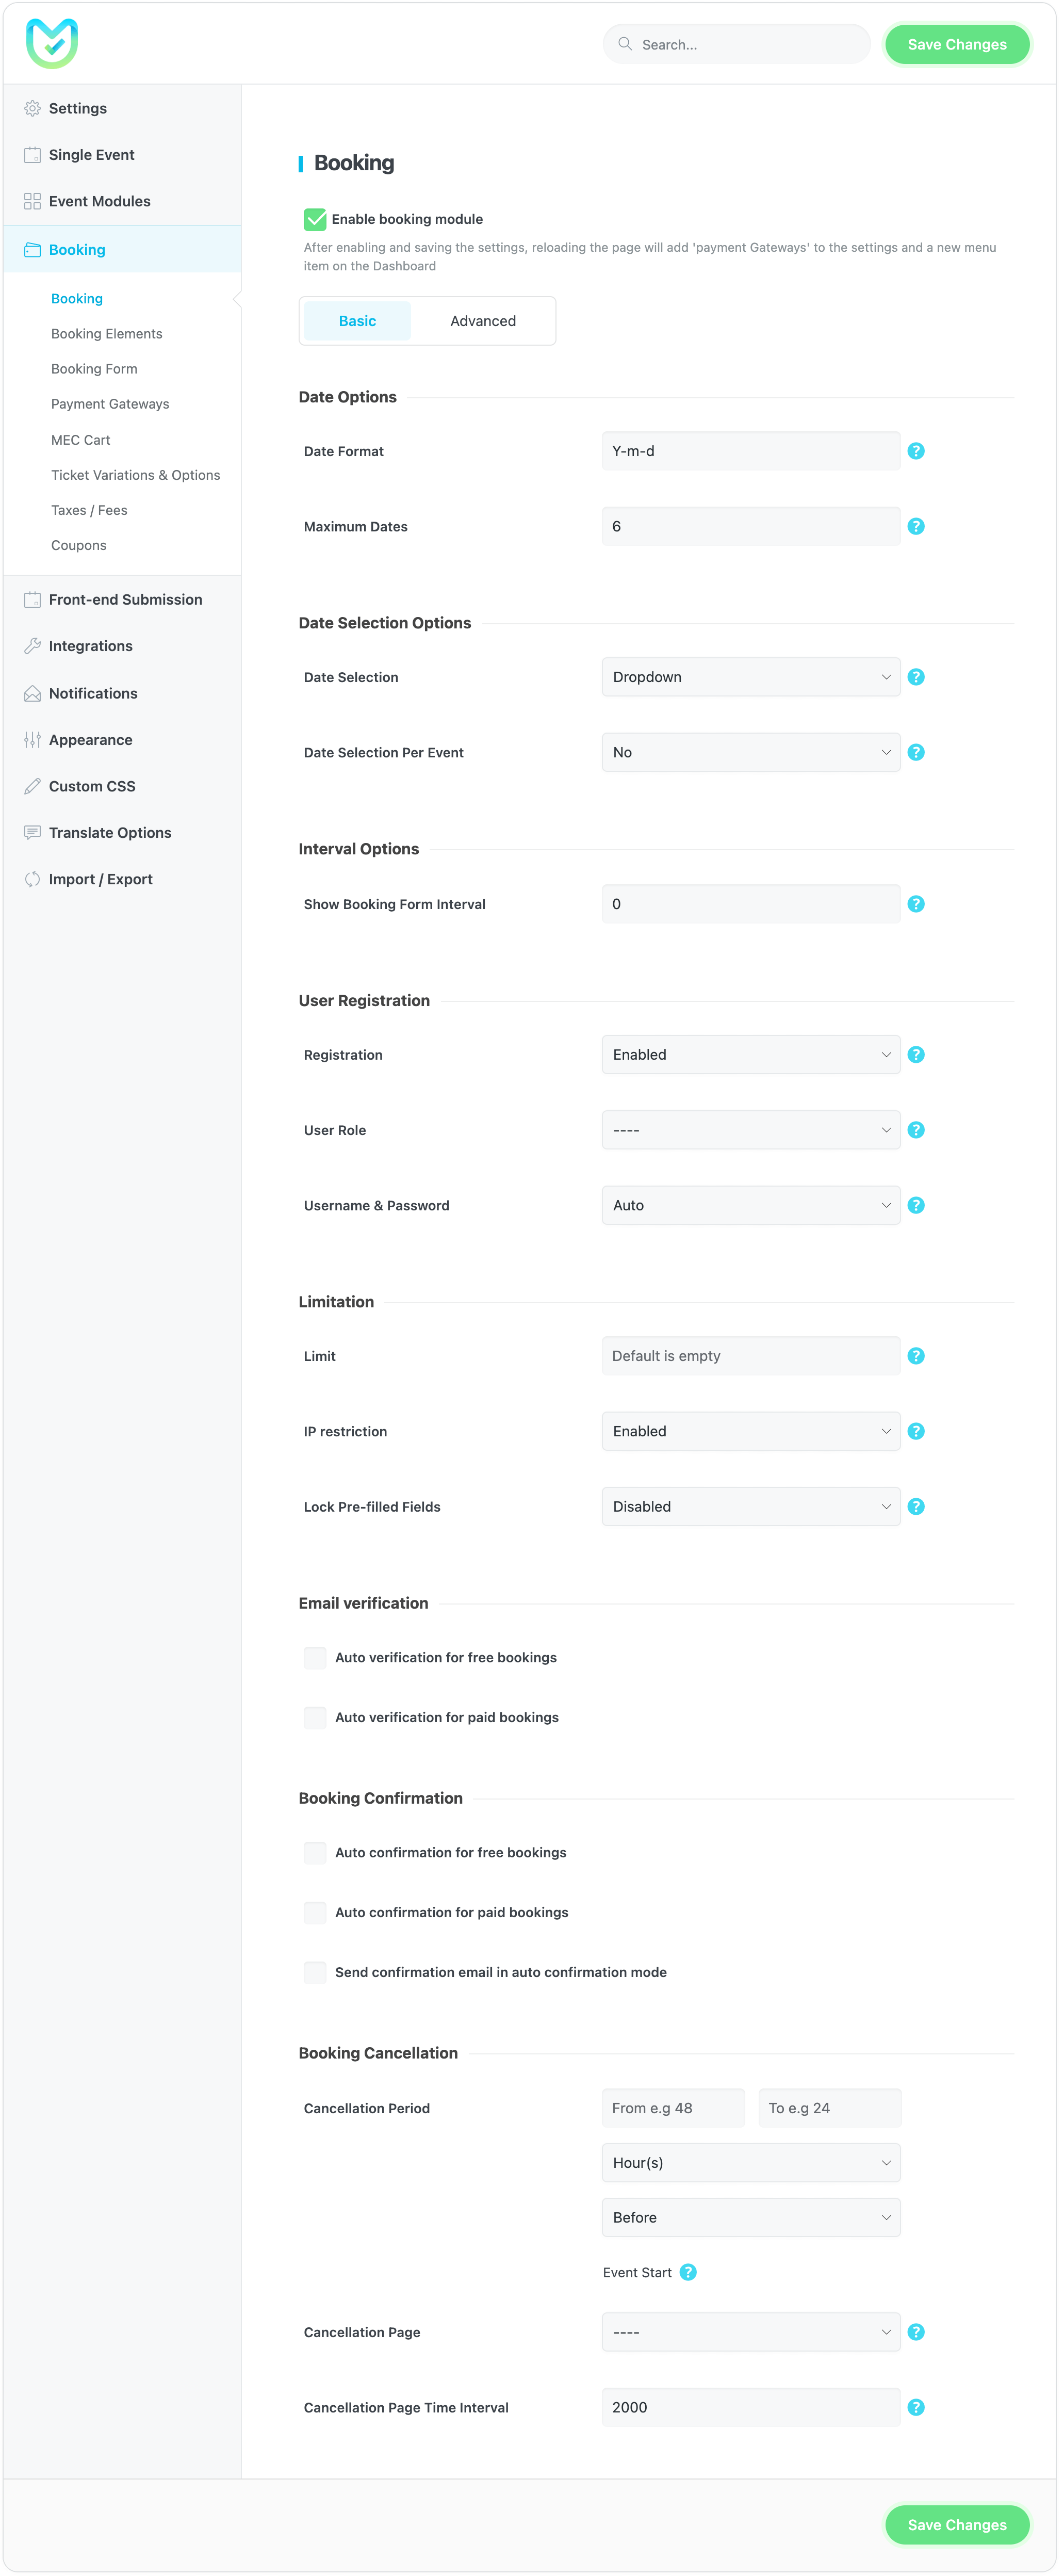The height and width of the screenshot is (2576, 1064).
Task: Open the IP restriction dropdown
Action: (x=750, y=1431)
